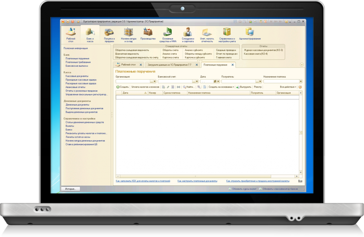This screenshot has height=237, width=364.
Task: Open the tab list dropdown arrow
Action: pyautogui.click(x=302, y=65)
